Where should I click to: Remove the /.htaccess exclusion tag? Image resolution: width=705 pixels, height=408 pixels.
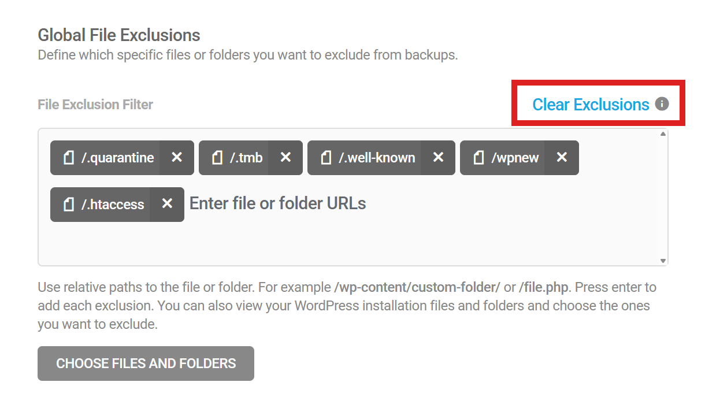pos(167,204)
